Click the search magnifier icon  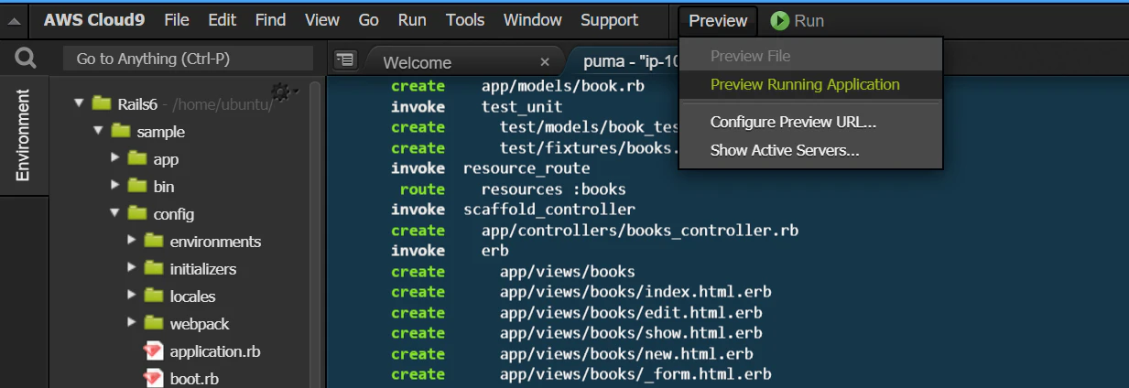[26, 59]
